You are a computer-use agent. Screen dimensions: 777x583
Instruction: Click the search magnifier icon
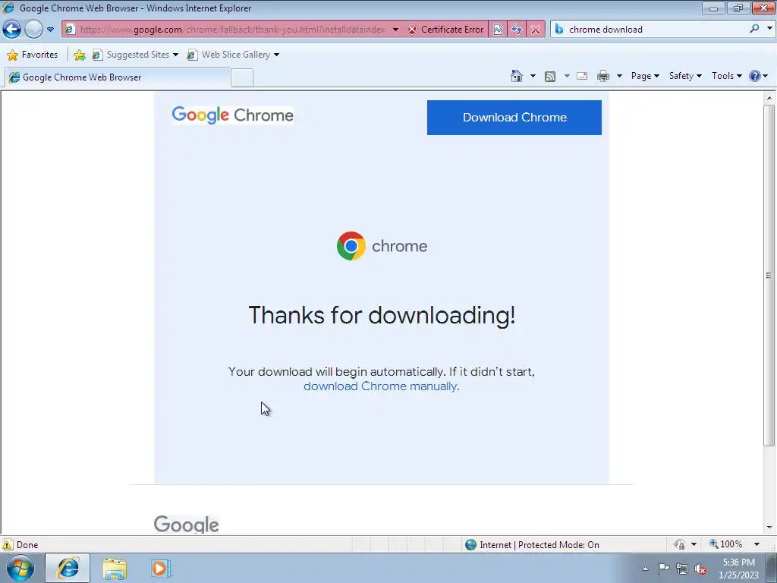[x=754, y=30]
